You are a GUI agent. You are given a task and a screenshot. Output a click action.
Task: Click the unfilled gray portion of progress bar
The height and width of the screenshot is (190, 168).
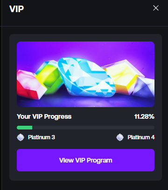click(93, 128)
